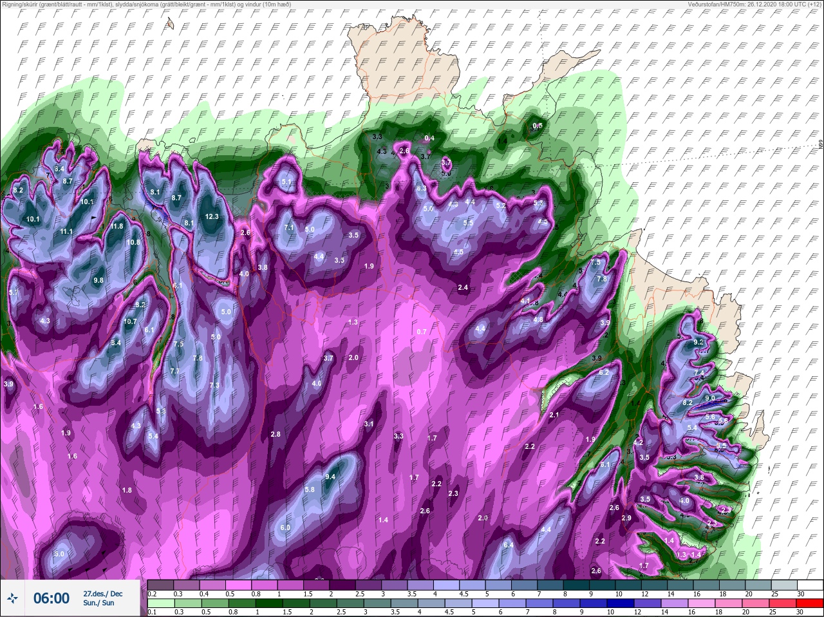This screenshot has width=824, height=617.
Task: Click the 6.2 precipitation value on the map
Action: coord(604,372)
